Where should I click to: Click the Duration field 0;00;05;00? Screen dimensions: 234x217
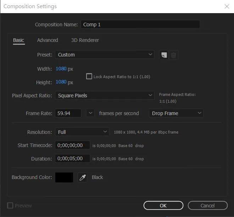point(73,158)
